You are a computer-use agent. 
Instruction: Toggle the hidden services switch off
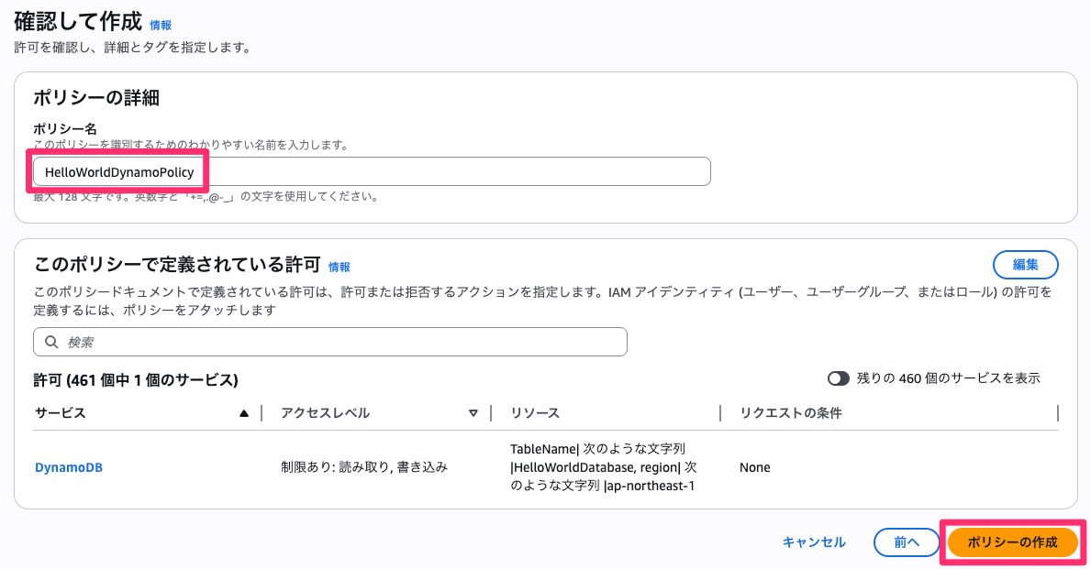pyautogui.click(x=839, y=378)
